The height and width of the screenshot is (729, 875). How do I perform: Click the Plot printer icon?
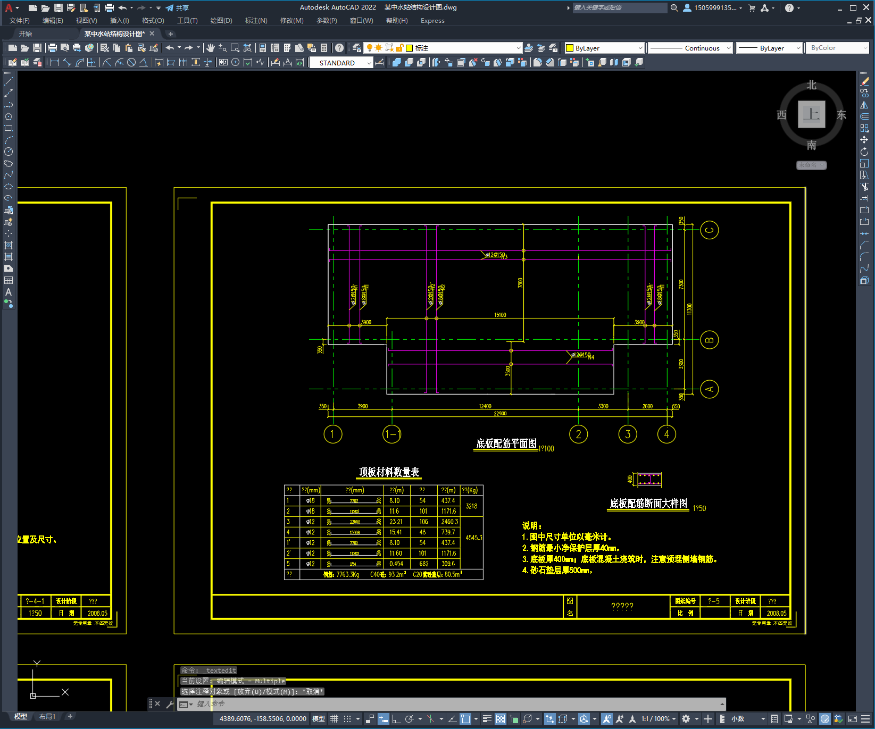[53, 48]
